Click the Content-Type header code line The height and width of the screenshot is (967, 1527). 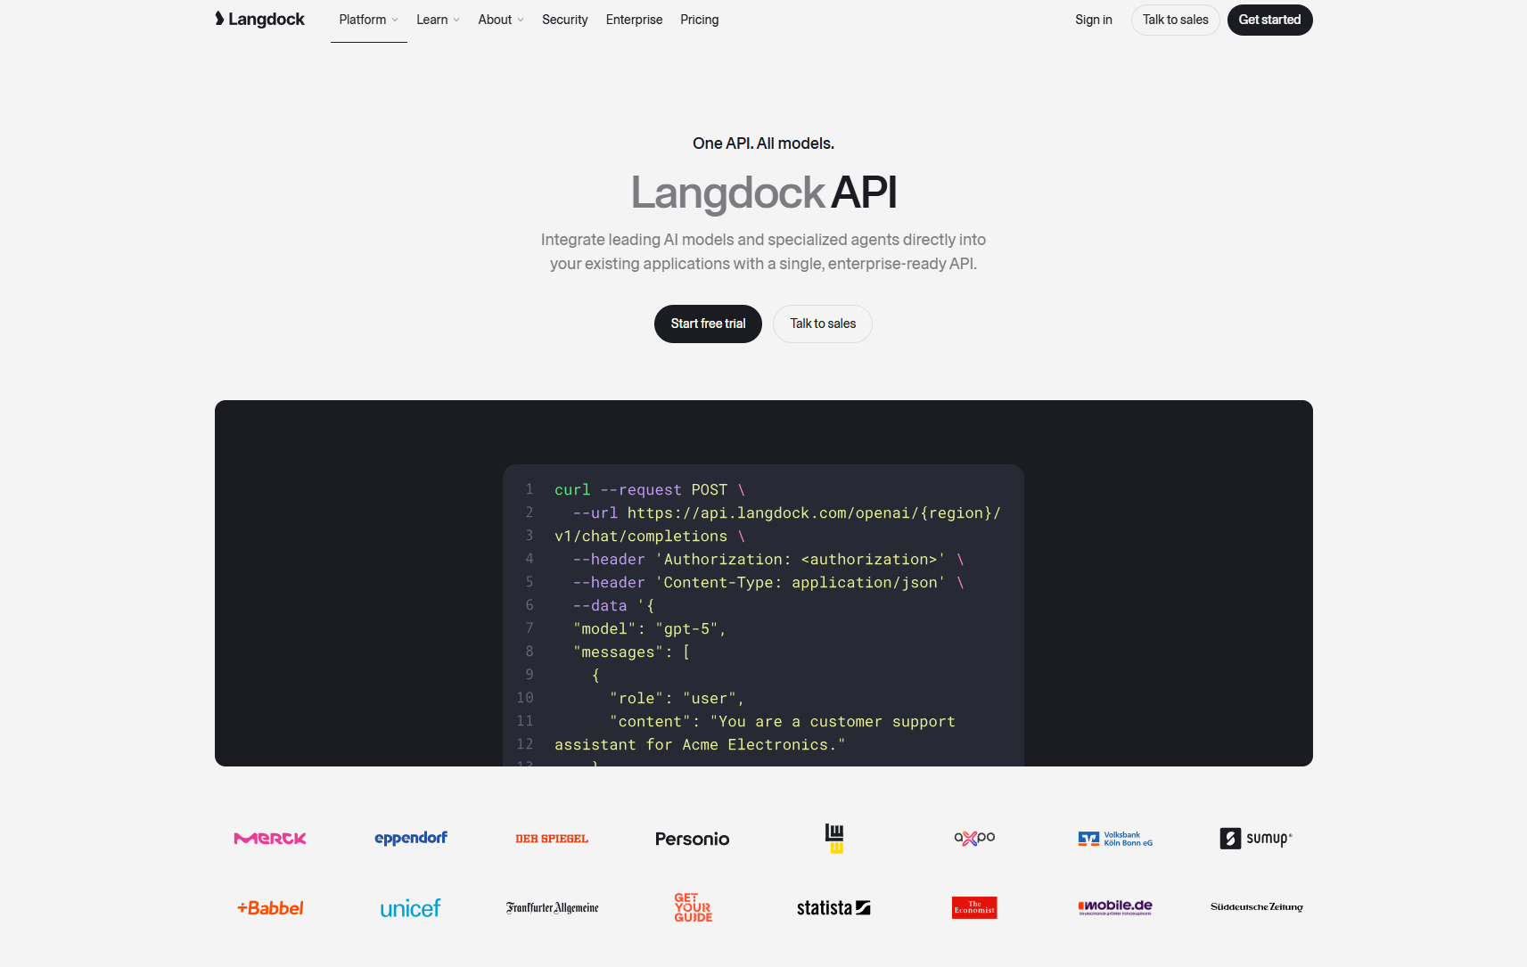coord(768,583)
